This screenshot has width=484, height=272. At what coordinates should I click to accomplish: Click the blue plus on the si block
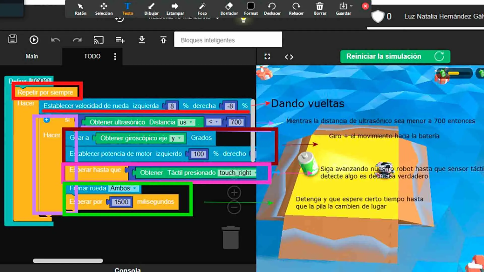click(47, 120)
